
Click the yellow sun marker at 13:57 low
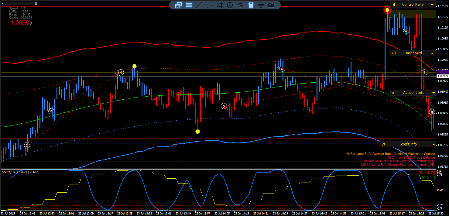coord(197,132)
